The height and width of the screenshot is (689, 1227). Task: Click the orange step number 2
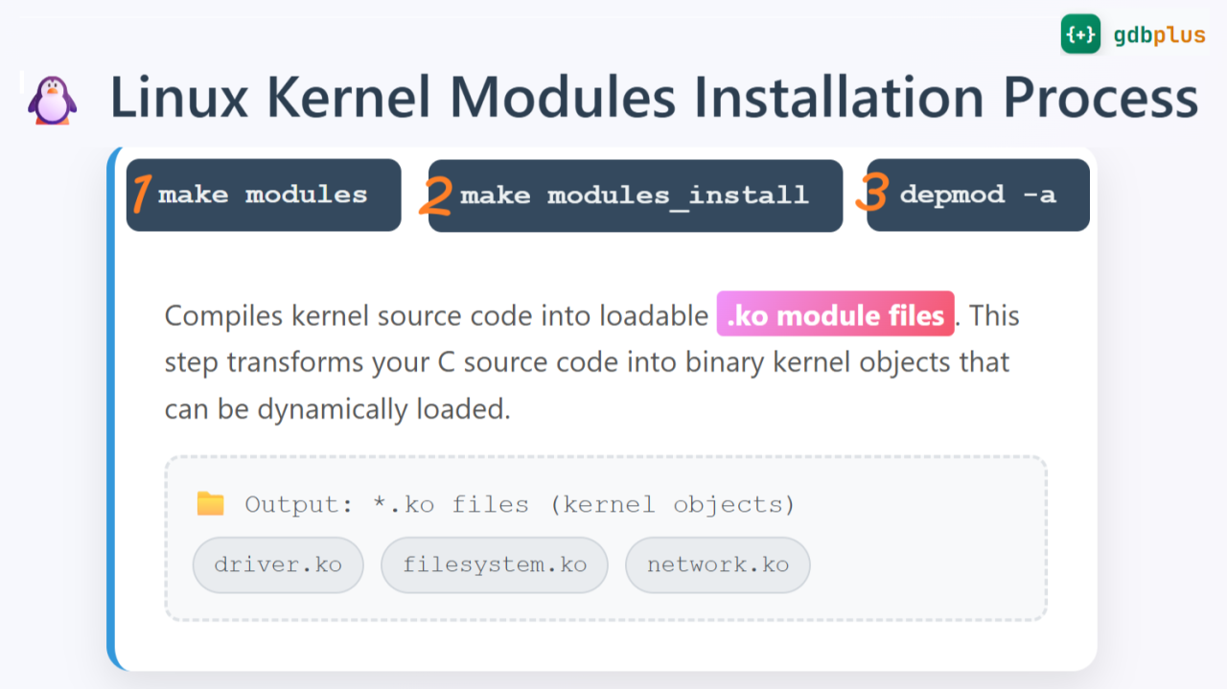436,195
